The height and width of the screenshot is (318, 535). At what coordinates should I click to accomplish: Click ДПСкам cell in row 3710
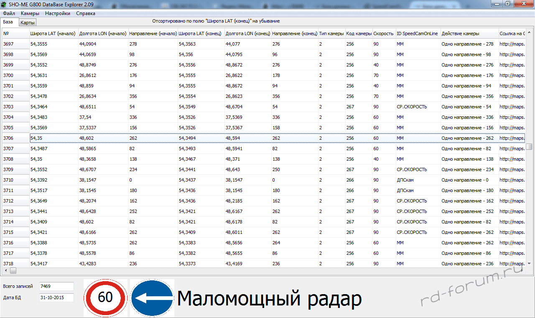coord(418,180)
